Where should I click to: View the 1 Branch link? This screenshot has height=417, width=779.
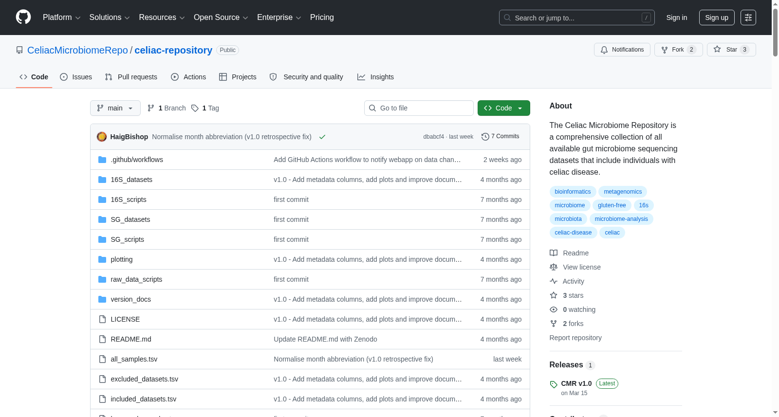(167, 108)
